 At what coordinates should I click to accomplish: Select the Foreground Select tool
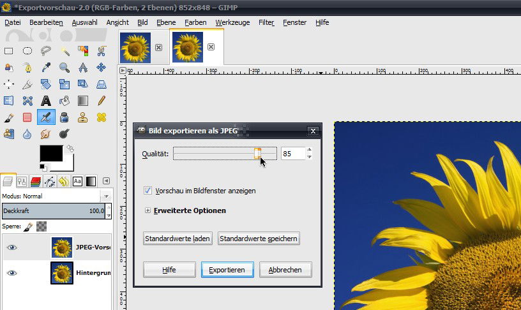pos(9,68)
